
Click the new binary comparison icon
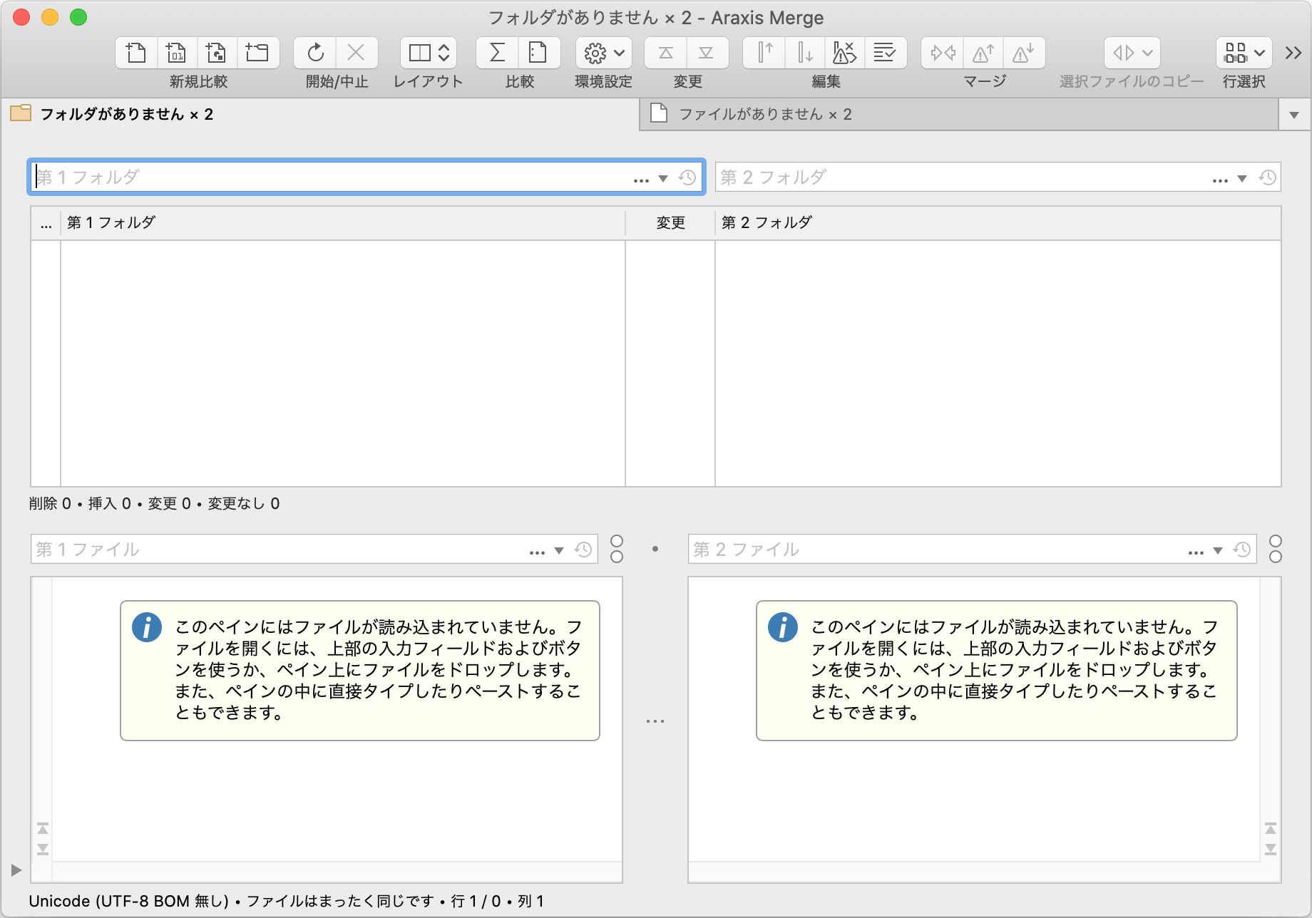(176, 53)
